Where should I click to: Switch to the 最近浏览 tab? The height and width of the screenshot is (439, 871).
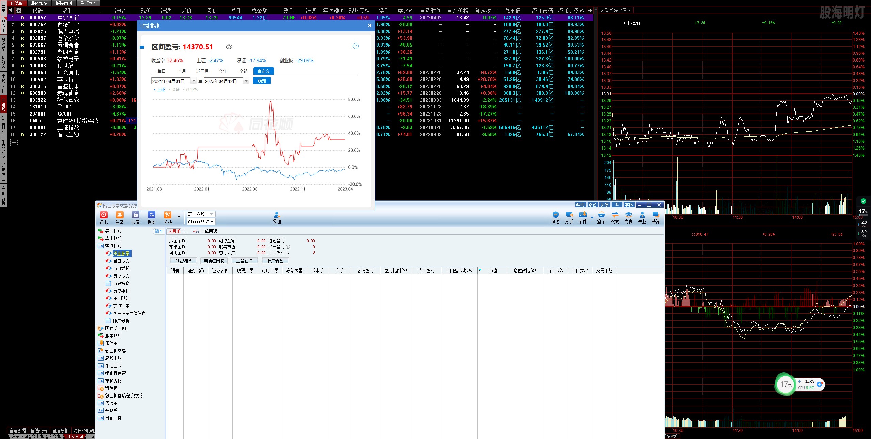coord(88,3)
